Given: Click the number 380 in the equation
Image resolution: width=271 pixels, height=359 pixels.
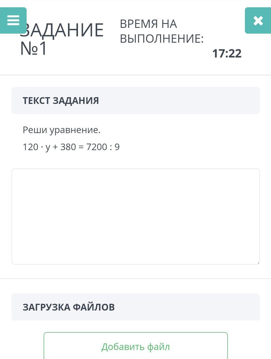Looking at the screenshot, I should click(x=68, y=147).
